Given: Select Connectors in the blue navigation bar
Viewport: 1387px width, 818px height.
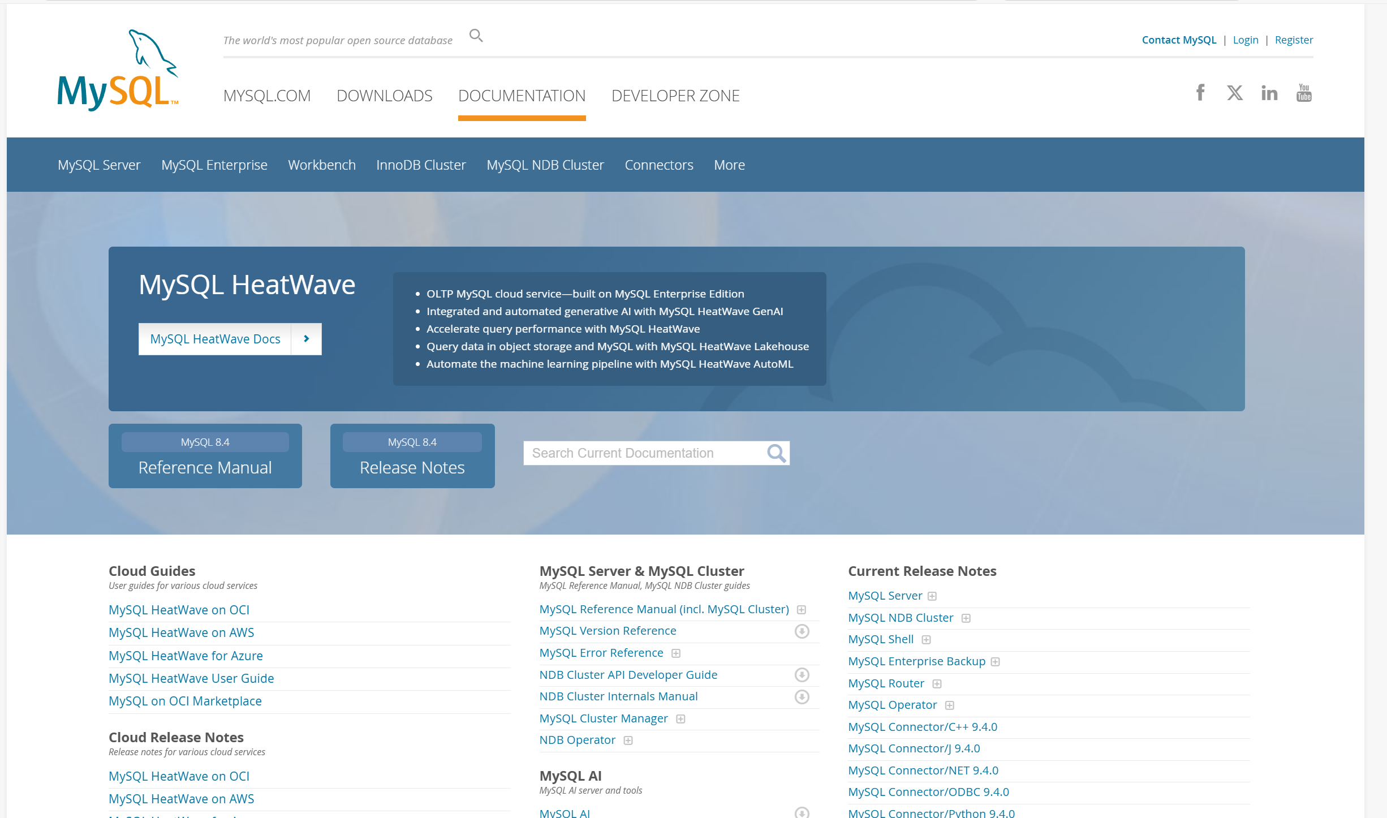Looking at the screenshot, I should point(658,165).
